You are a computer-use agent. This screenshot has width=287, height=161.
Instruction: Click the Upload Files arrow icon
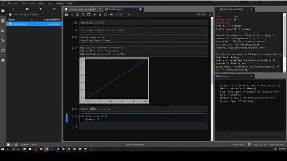(40, 9)
